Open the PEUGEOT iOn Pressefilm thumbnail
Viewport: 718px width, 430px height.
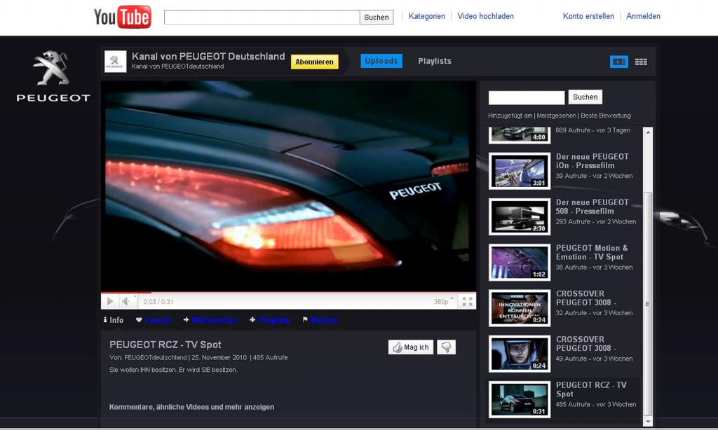click(x=520, y=171)
